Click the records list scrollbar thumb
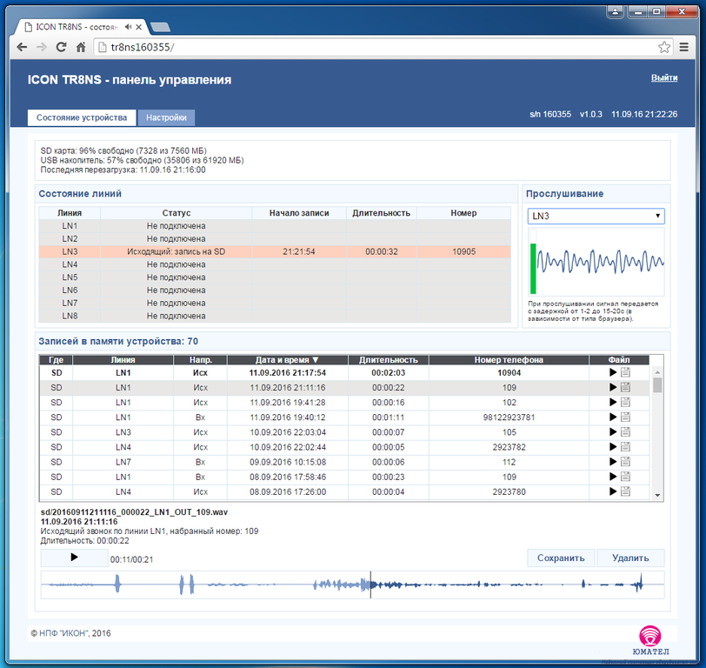 point(657,385)
